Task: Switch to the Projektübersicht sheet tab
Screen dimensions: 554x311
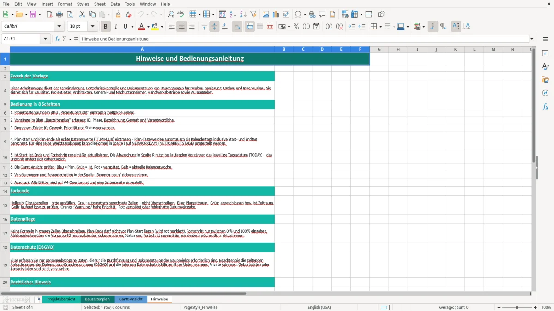Action: pos(61,299)
